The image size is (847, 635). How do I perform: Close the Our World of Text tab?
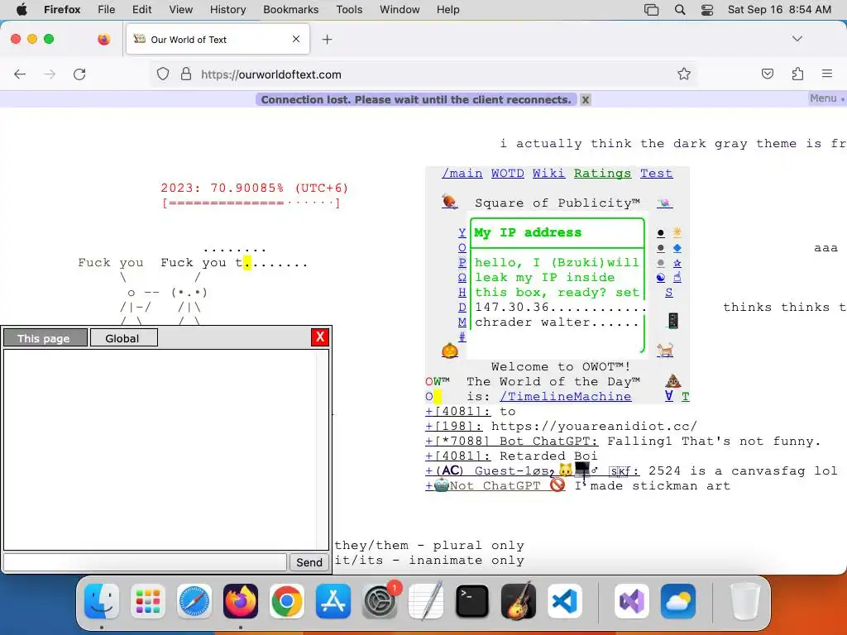296,39
